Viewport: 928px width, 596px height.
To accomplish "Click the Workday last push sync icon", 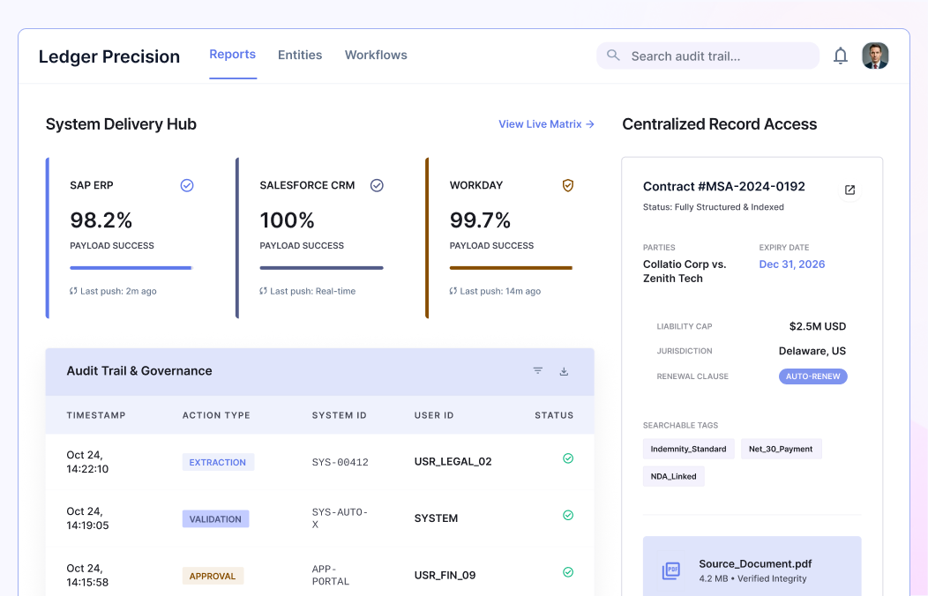I will 453,291.
